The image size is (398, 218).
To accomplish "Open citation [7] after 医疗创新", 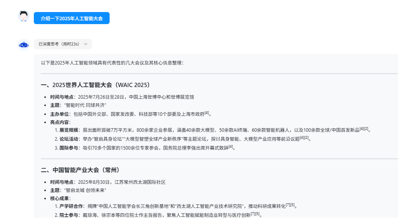I will 253,213.
